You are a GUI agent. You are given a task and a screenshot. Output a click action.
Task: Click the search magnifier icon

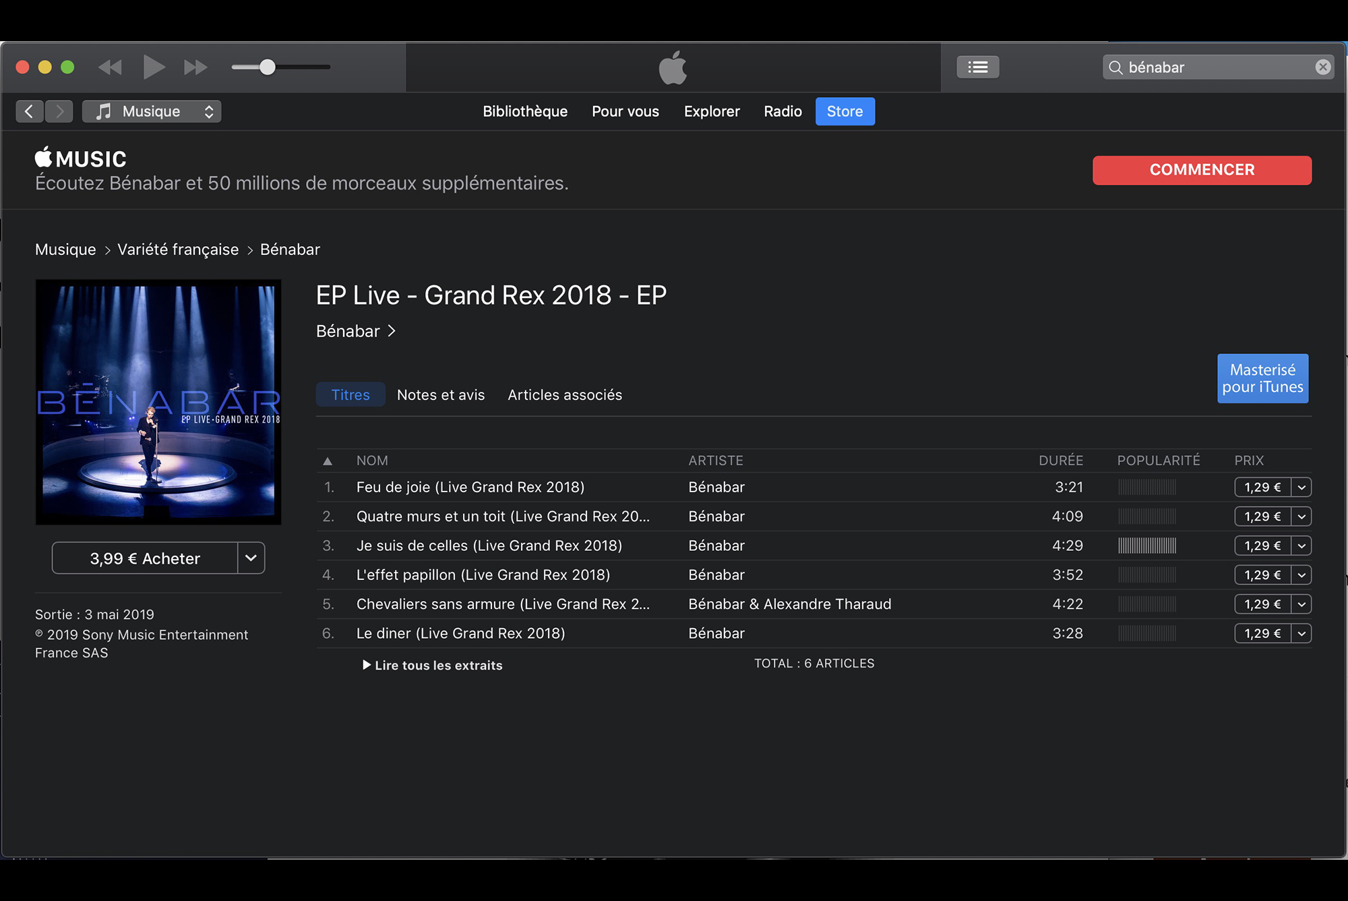[x=1115, y=67]
